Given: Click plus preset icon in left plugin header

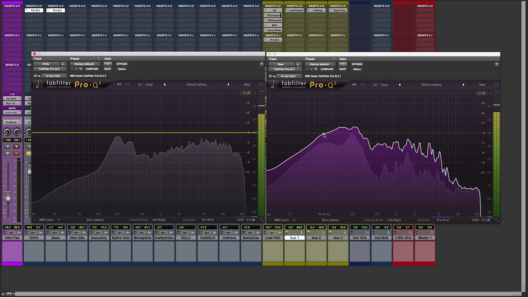Looking at the screenshot, I should coord(76,69).
